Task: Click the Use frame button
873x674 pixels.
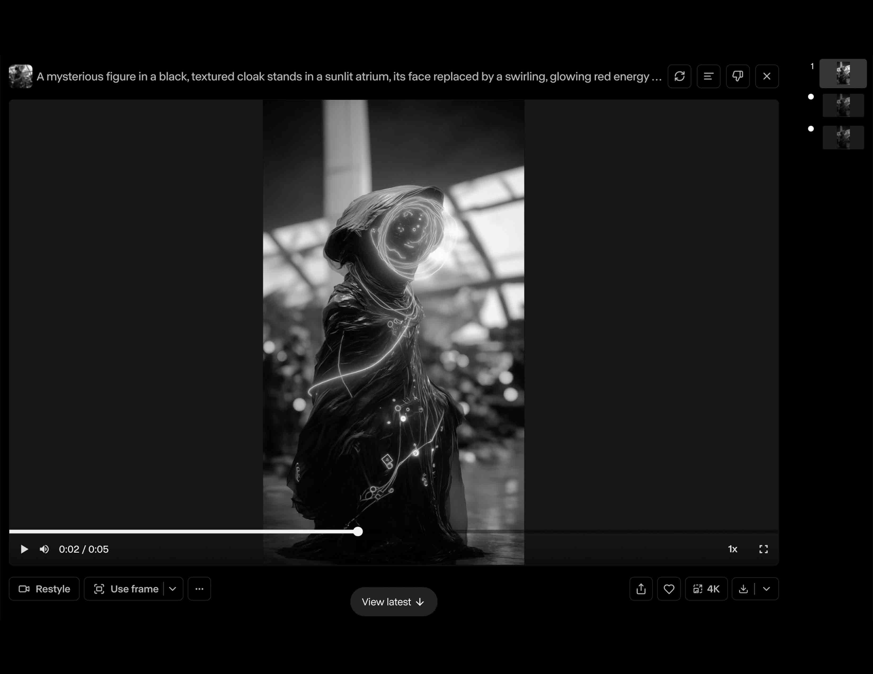Action: click(126, 588)
